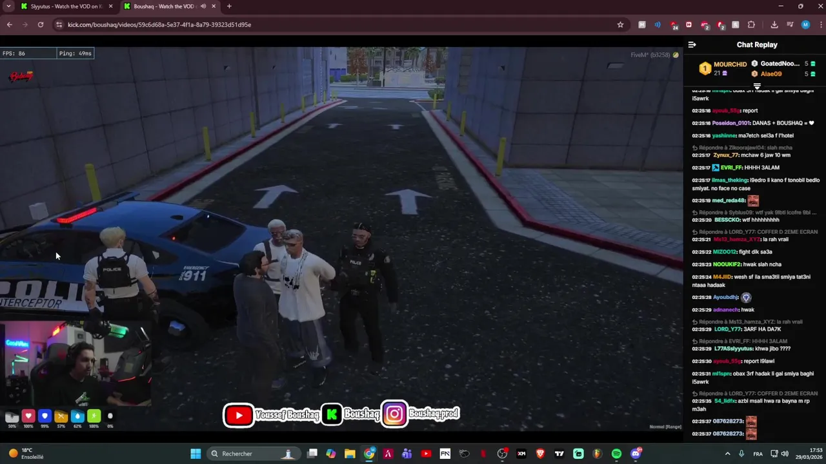The image size is (826, 464).
Task: Open red extension with badge 24
Action: (674, 25)
